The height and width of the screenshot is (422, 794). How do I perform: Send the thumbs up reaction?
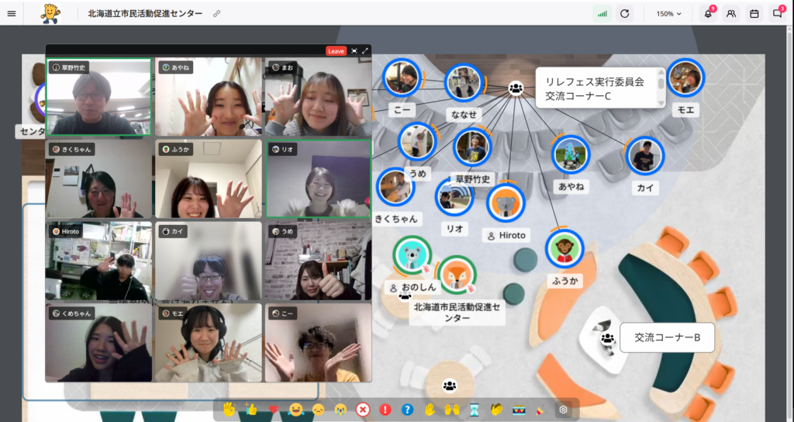coord(250,410)
